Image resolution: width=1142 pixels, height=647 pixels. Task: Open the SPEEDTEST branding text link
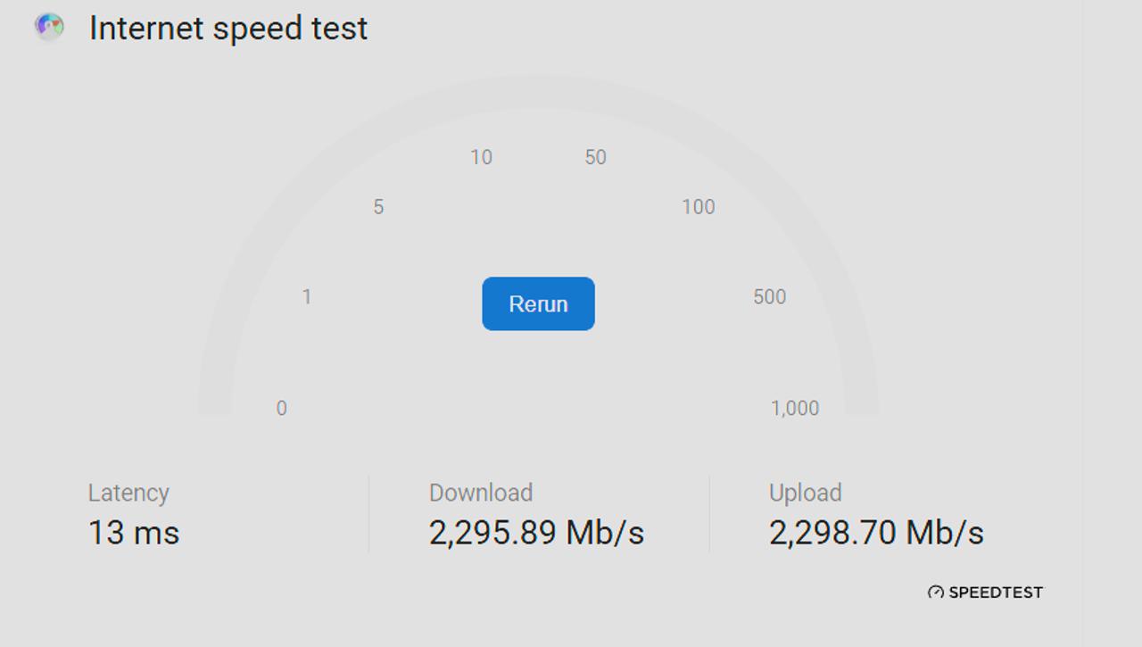click(995, 593)
